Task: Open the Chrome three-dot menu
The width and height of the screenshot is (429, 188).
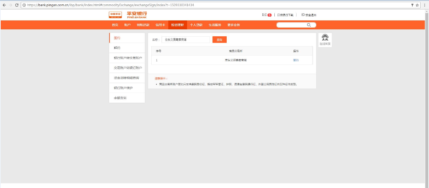Action: pyautogui.click(x=425, y=5)
